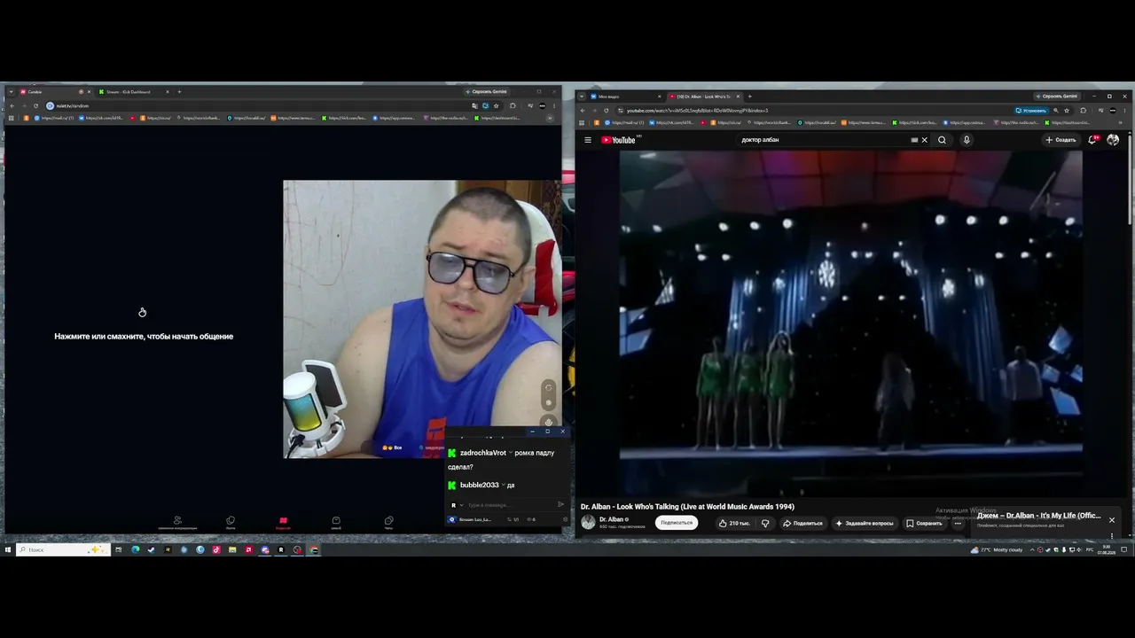The height and width of the screenshot is (638, 1135).
Task: Close the Dr. Alban jam playlist panel
Action: pyautogui.click(x=1111, y=520)
